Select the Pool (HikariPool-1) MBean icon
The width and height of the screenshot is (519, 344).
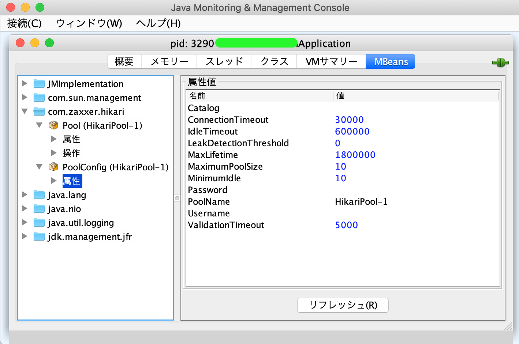pyautogui.click(x=53, y=125)
